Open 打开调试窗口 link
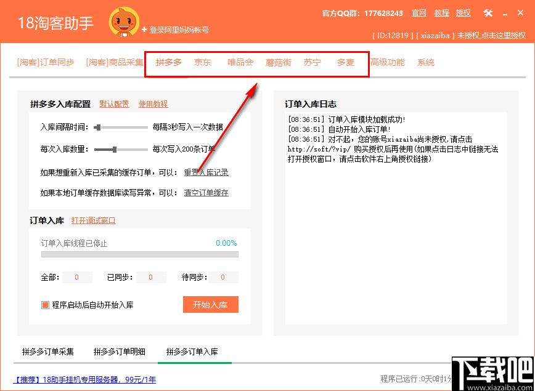Viewport: 535px width, 391px height. point(94,220)
